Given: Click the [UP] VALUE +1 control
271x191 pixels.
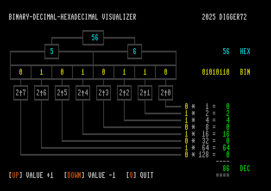Looking at the screenshot, I should coord(31,175).
